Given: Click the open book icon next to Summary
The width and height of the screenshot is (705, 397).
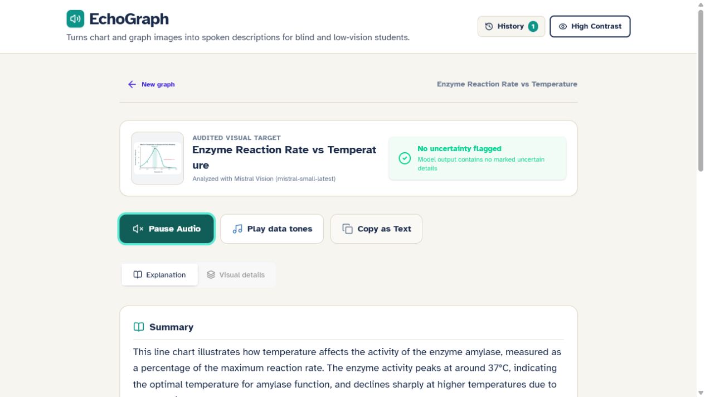Looking at the screenshot, I should [x=139, y=327].
